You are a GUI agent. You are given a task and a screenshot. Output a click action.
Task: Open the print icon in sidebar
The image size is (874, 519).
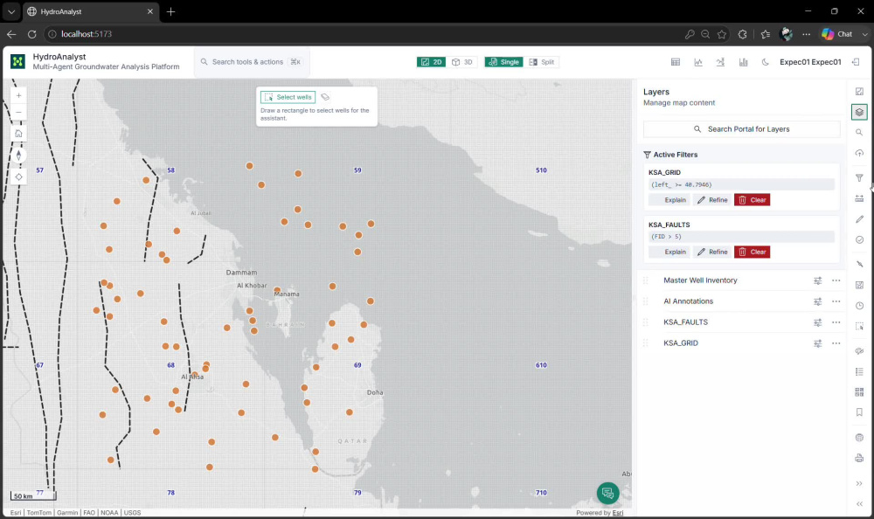[859, 458]
